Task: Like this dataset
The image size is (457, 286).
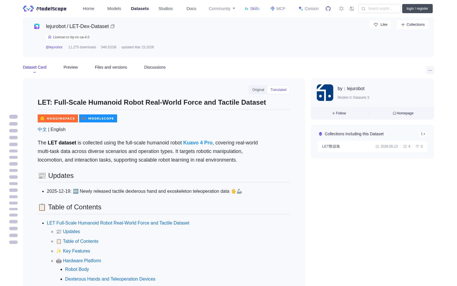Action: point(380,25)
